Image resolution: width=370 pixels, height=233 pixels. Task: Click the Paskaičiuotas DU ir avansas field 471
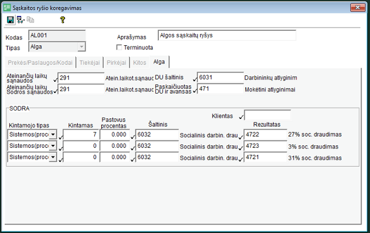click(220, 88)
